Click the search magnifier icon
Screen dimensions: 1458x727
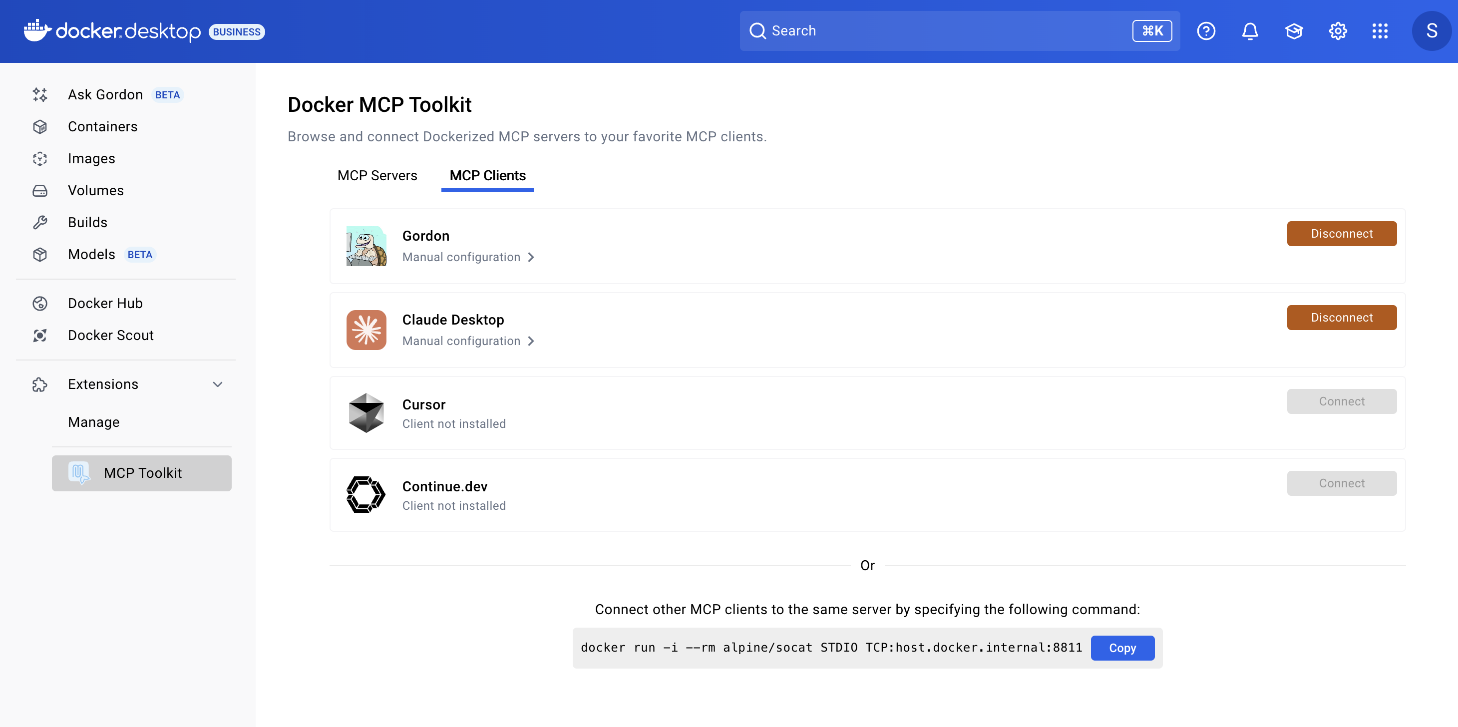click(x=757, y=30)
